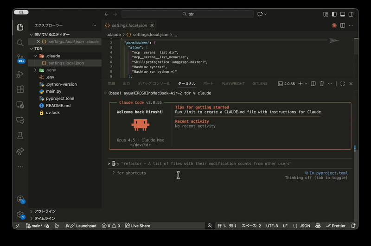Click the tdr command center search box
The image size is (371, 246).
pos(187,14)
